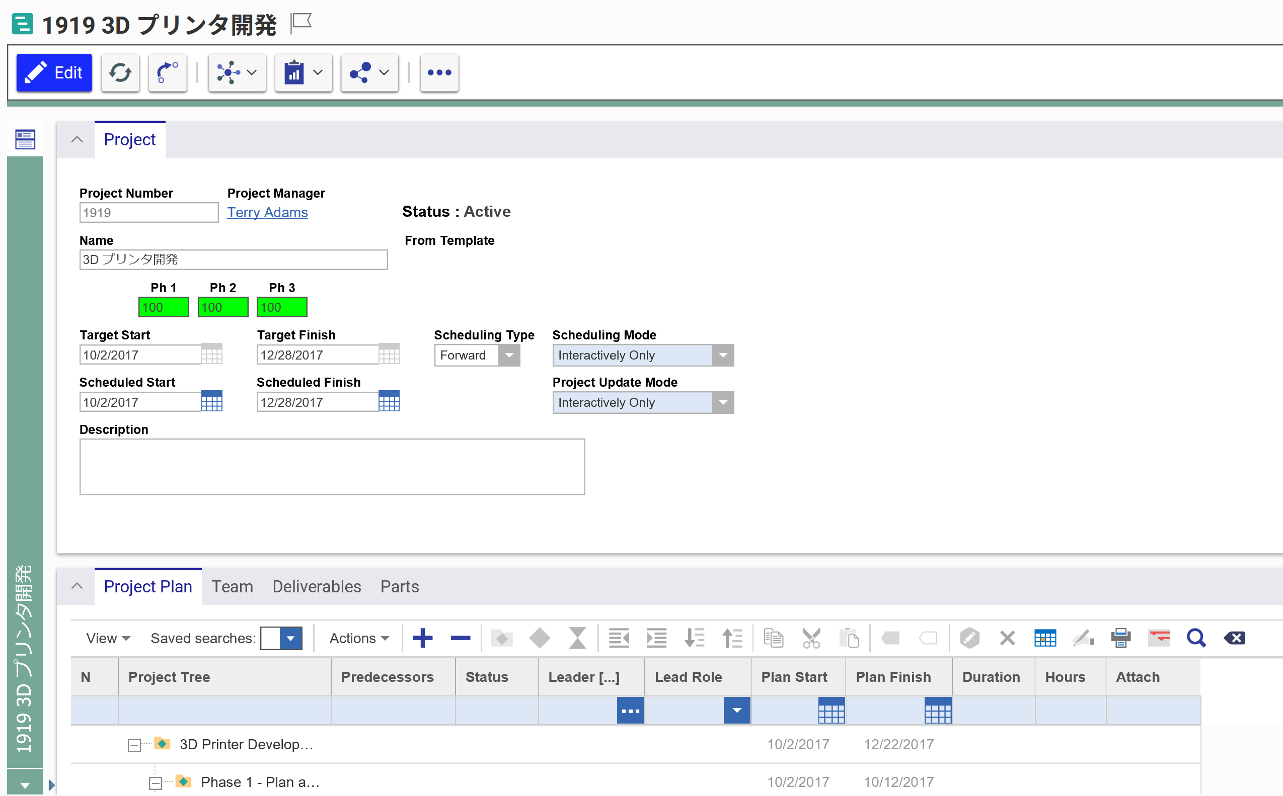Screen dimensions: 1283x796
Task: Click the refresh/recalculate project icon
Action: 120,71
